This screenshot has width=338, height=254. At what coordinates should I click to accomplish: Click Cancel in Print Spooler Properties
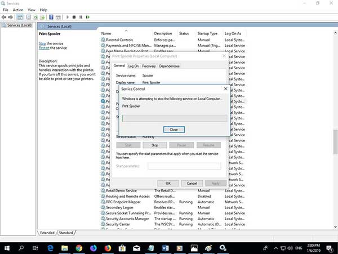point(192,184)
